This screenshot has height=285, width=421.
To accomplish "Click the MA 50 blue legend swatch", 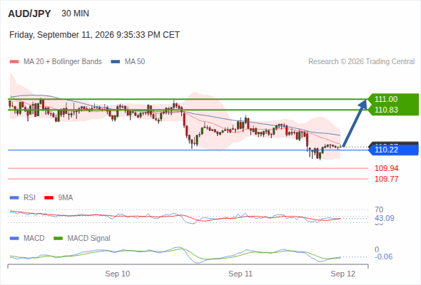I will 116,62.
